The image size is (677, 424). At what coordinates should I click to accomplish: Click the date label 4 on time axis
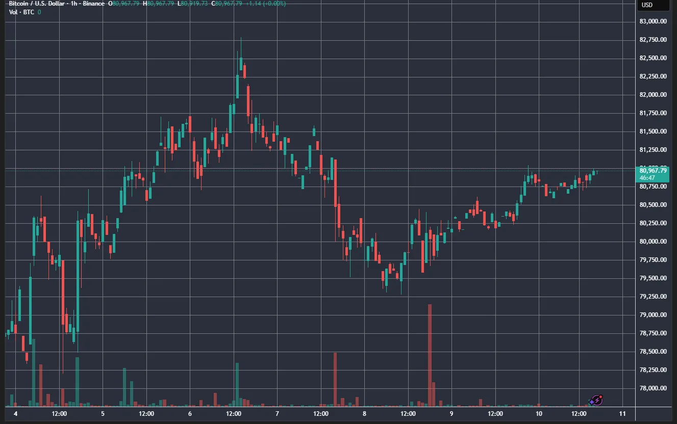(16, 414)
